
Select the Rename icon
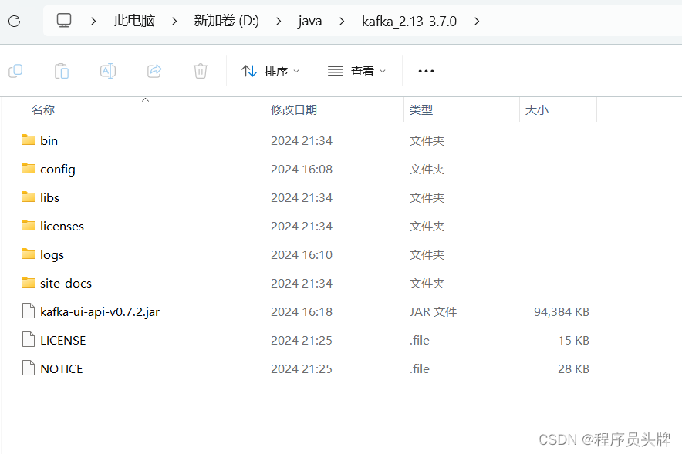click(x=108, y=70)
